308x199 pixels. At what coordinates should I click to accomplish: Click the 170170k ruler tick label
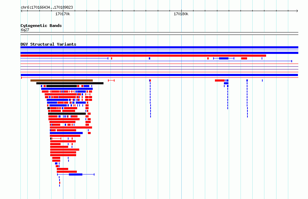click(x=63, y=14)
